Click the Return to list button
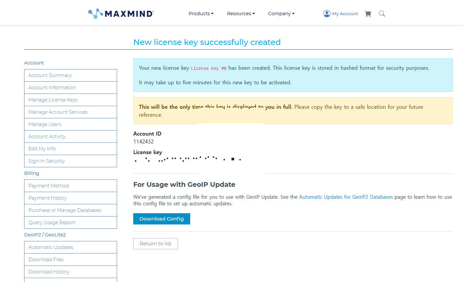Viewport: 463px width, 282px height. (155, 244)
